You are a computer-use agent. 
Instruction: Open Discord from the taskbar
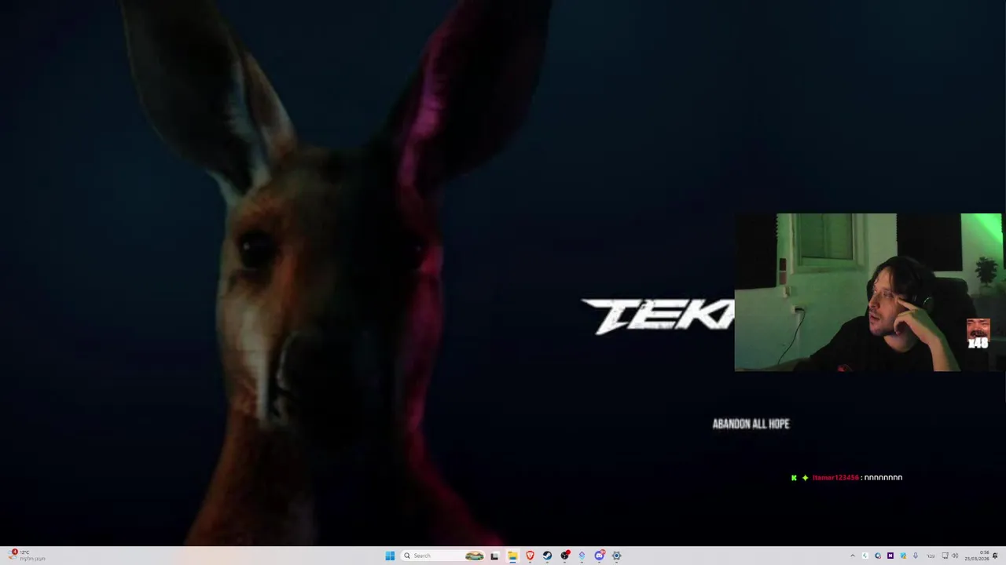[599, 556]
